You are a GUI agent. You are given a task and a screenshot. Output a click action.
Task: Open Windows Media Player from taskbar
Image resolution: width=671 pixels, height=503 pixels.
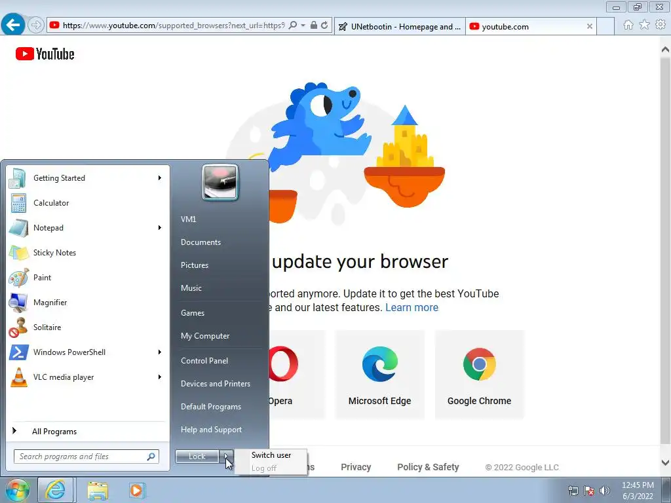(x=137, y=490)
